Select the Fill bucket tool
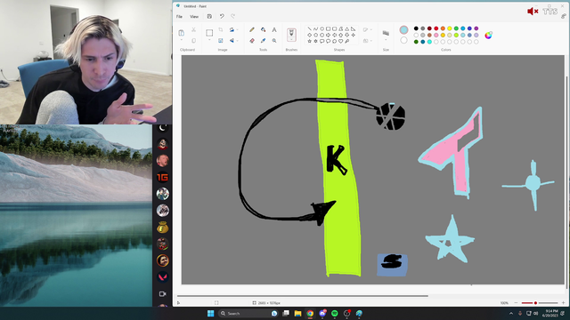Screen dimensions: 570x320 [x=264, y=29]
